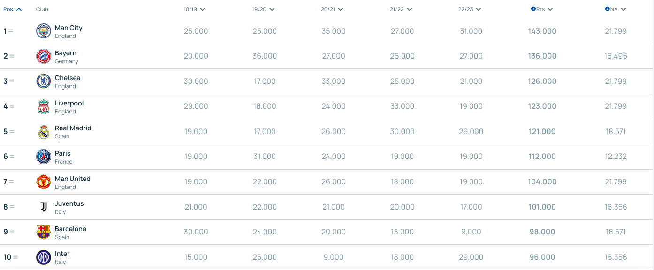Image resolution: width=654 pixels, height=270 pixels.
Task: Click the Real Madrid club crest
Action: (x=44, y=132)
